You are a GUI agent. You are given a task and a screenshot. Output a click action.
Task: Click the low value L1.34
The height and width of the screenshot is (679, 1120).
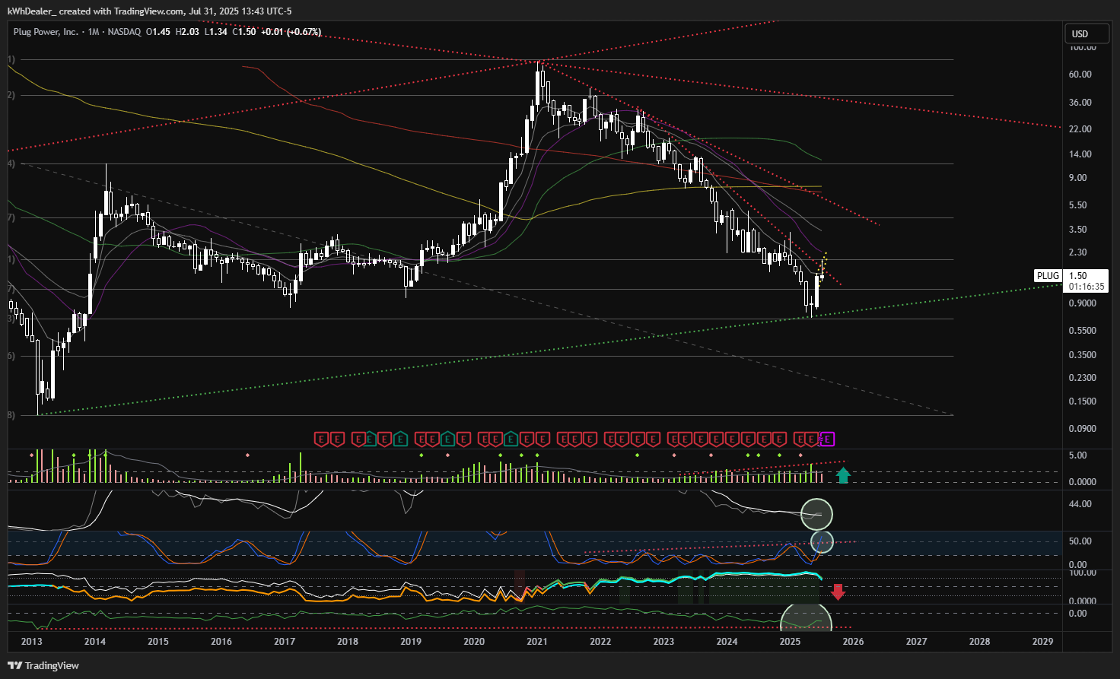coord(216,32)
